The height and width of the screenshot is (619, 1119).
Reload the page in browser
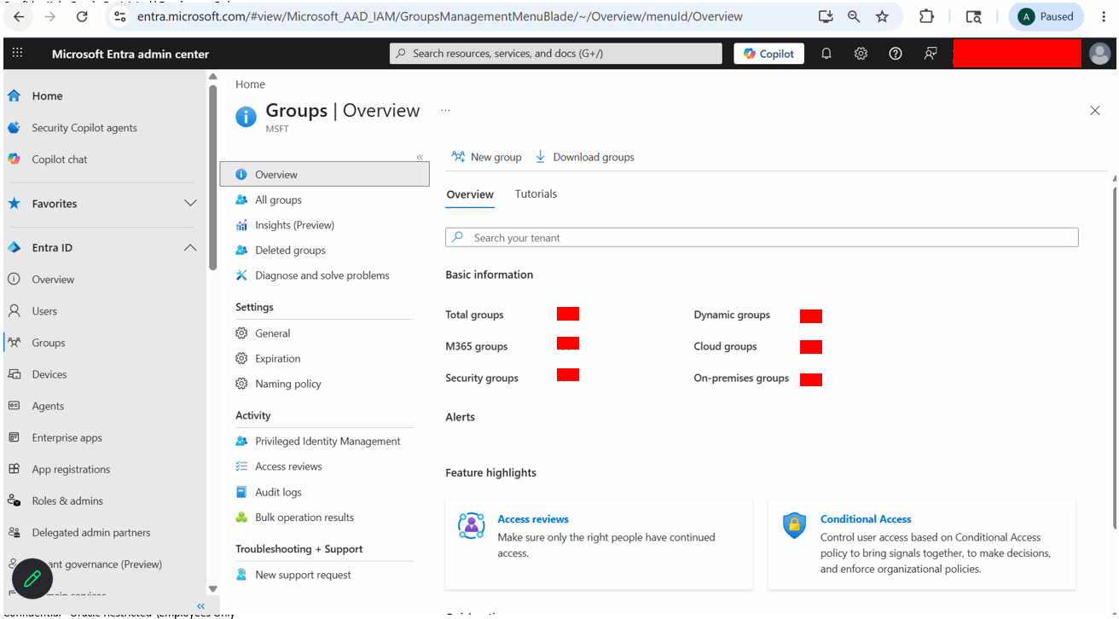pos(82,16)
